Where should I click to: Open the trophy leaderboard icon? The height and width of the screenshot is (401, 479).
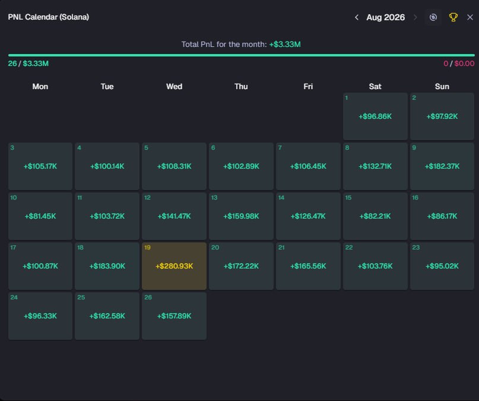[x=453, y=17]
